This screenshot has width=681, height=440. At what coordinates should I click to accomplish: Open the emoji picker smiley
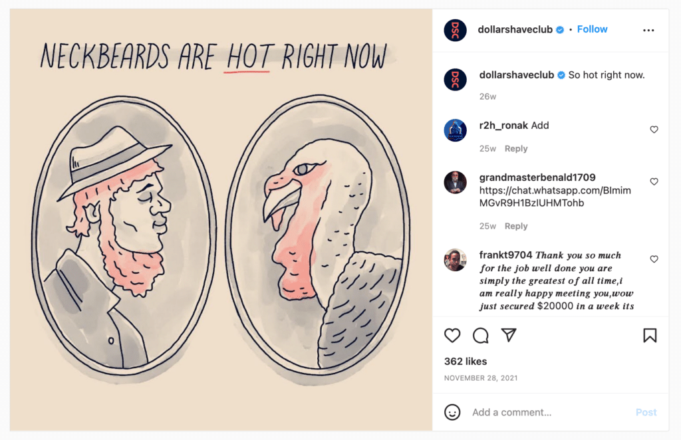452,412
